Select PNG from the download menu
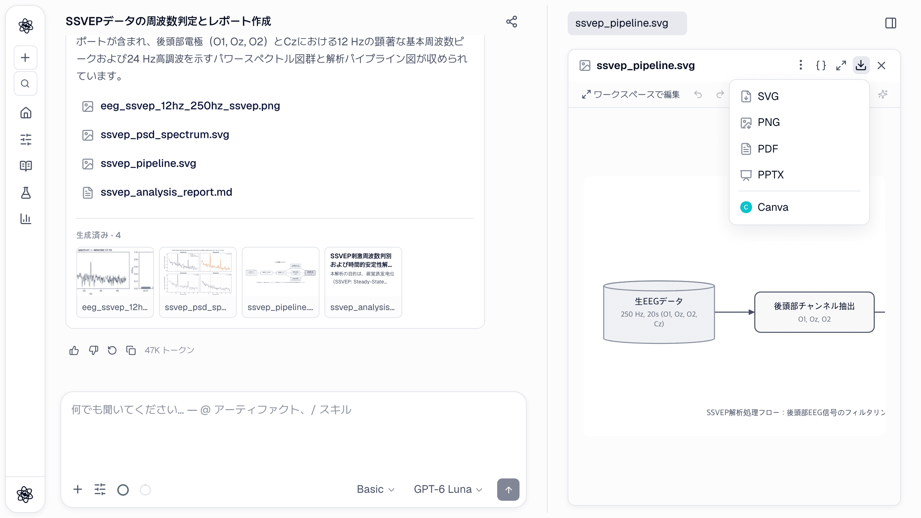921x518 pixels. 799,122
